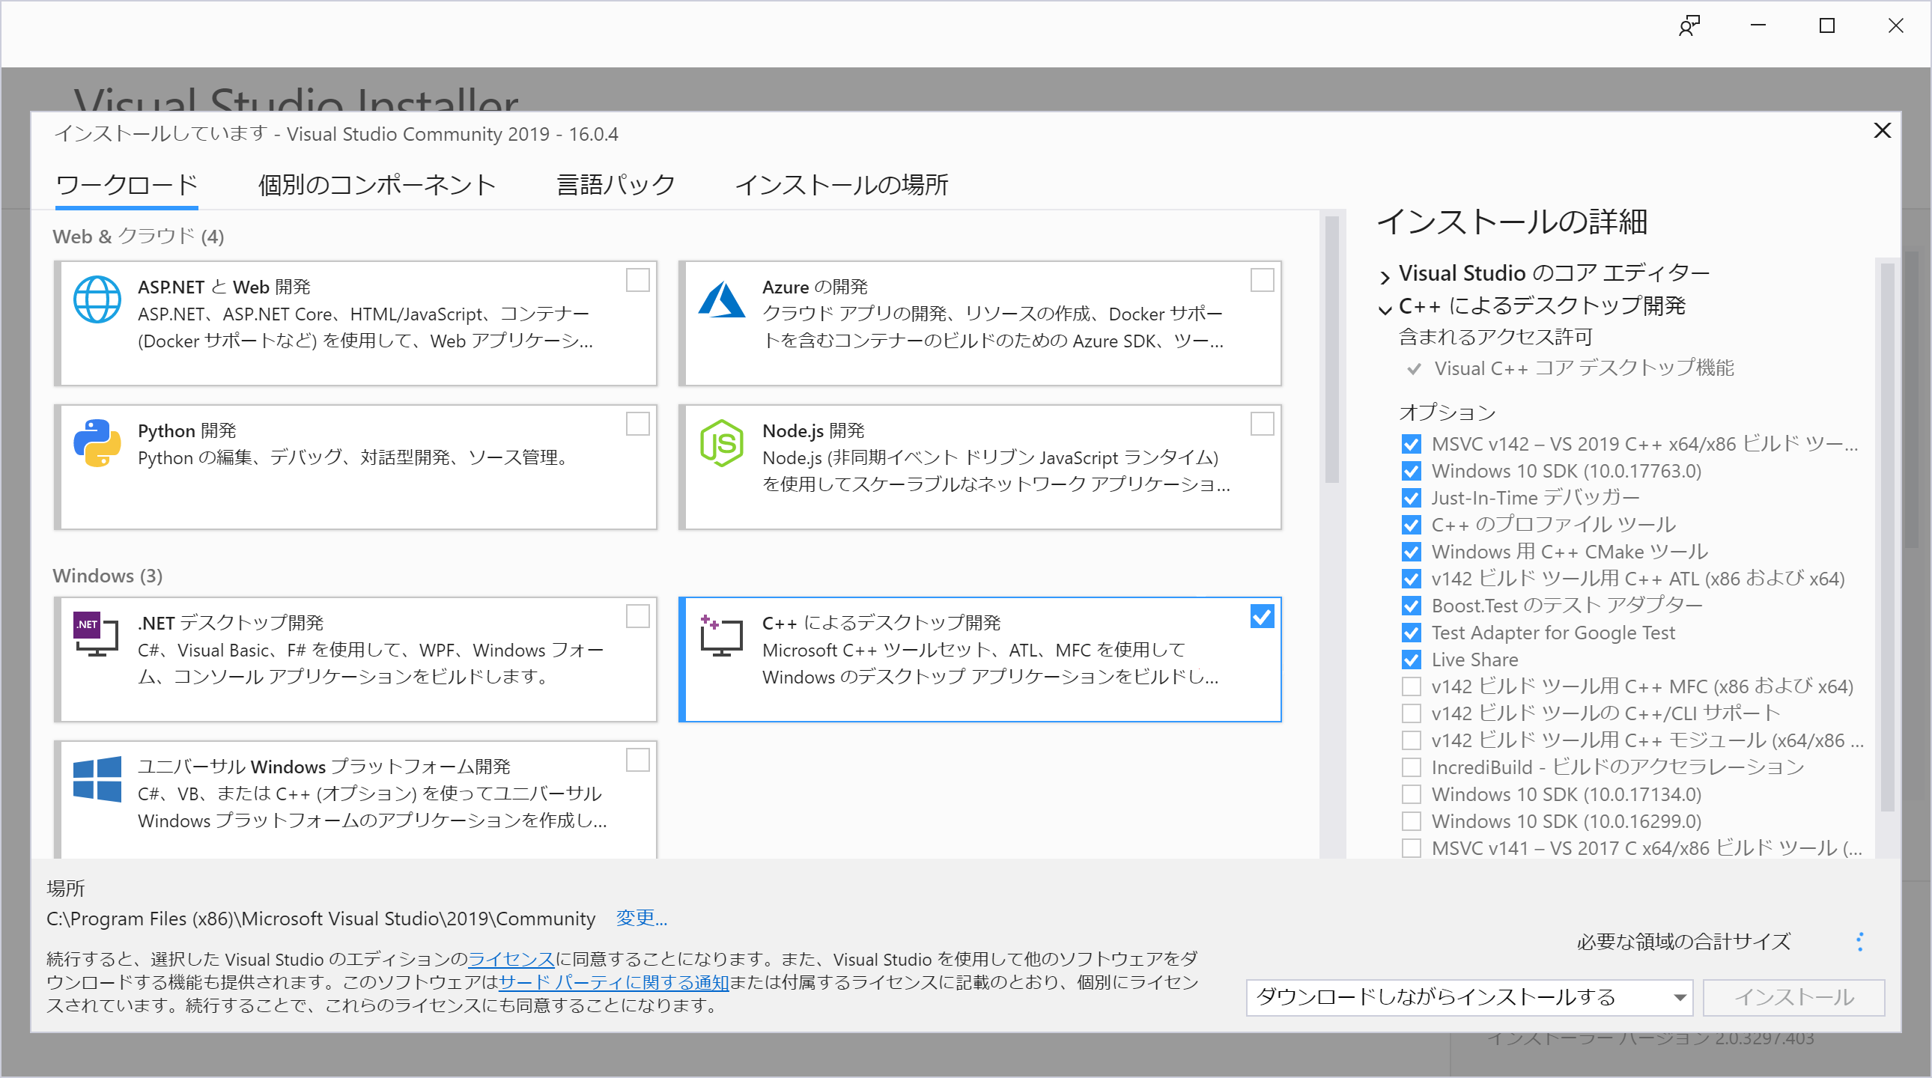Click the Windows (3) heading

coord(107,576)
